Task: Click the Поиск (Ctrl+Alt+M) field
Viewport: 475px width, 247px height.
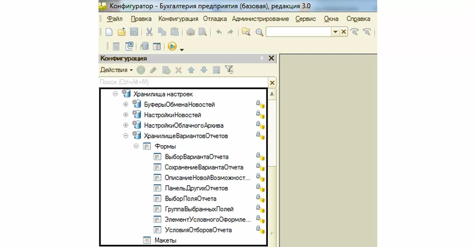Action: 183,82
